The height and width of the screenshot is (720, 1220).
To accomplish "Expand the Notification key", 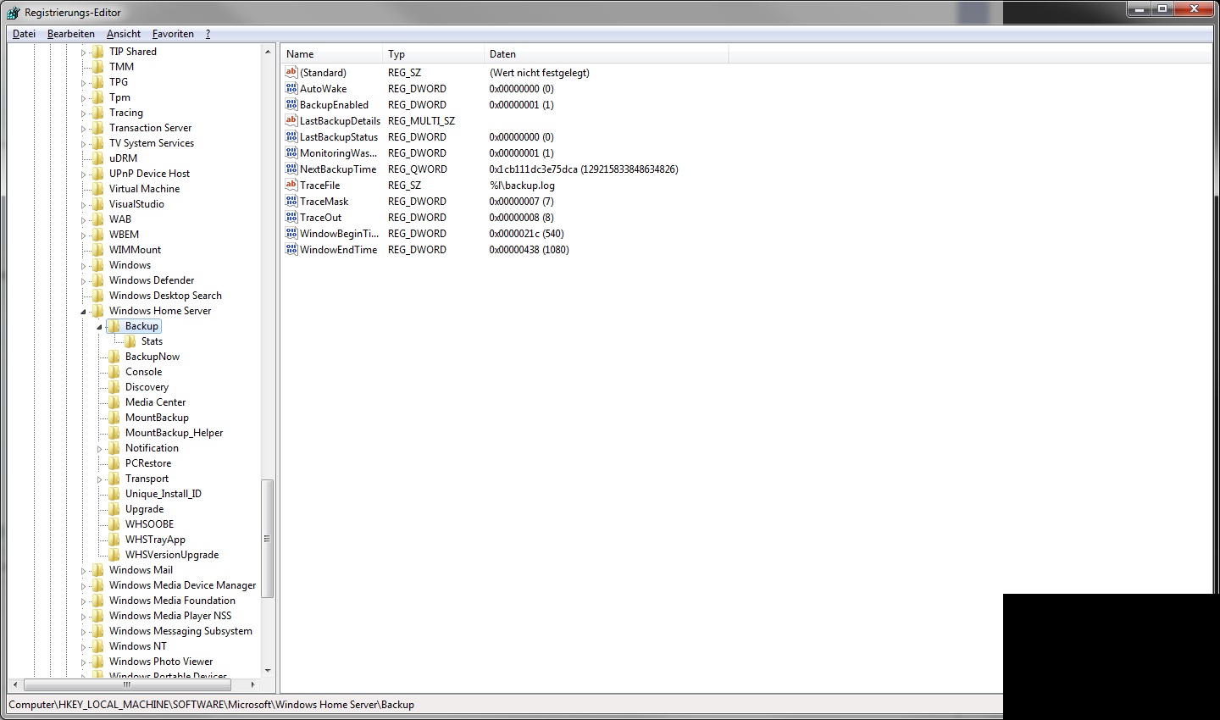I will [99, 449].
